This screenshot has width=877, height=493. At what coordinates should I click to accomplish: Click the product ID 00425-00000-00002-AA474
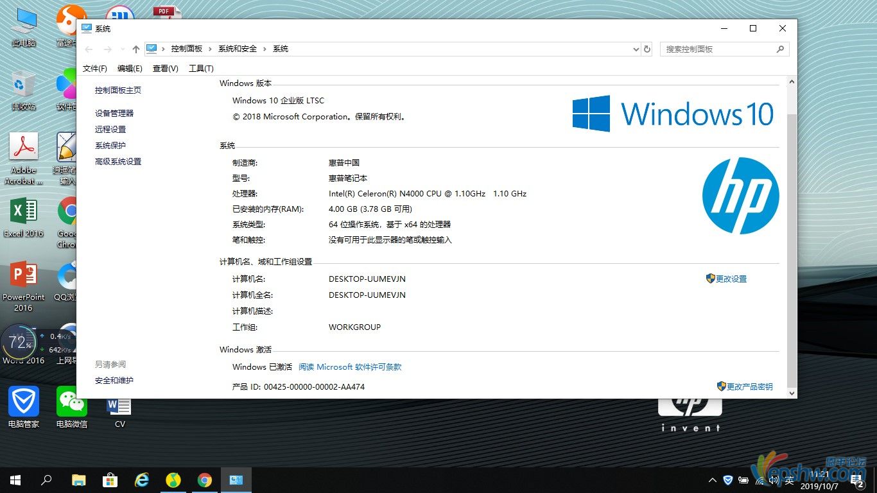[x=314, y=387]
